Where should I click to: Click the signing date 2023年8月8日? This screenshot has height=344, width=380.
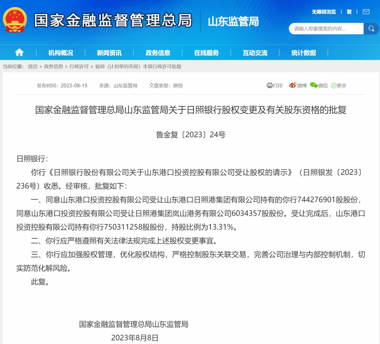click(134, 337)
